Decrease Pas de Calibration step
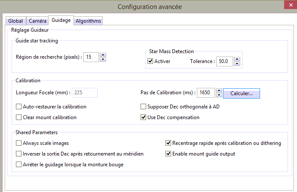Viewport: 297px width, 192px height. coord(219,95)
